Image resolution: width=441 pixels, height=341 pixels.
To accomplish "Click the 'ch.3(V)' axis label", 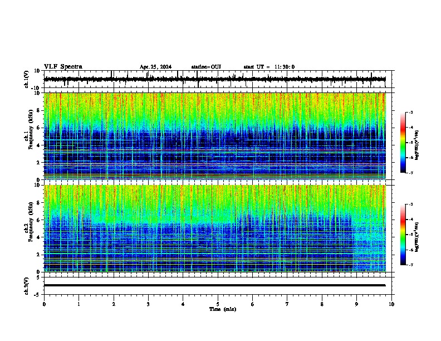I will point(27,286).
